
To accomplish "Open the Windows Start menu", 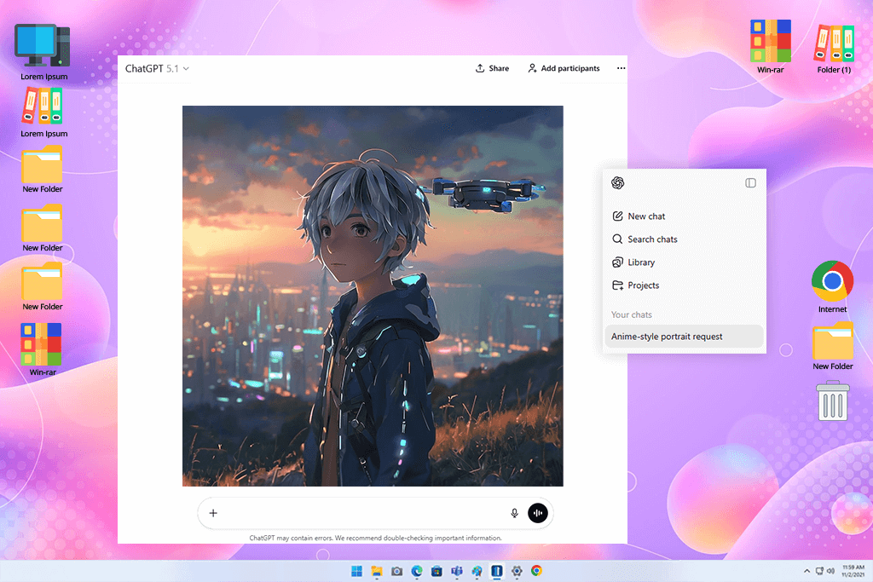I will 357,572.
